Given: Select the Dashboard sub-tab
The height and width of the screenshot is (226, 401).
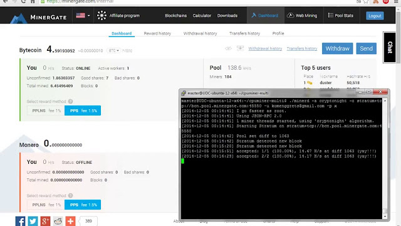Looking at the screenshot, I should pos(122,33).
